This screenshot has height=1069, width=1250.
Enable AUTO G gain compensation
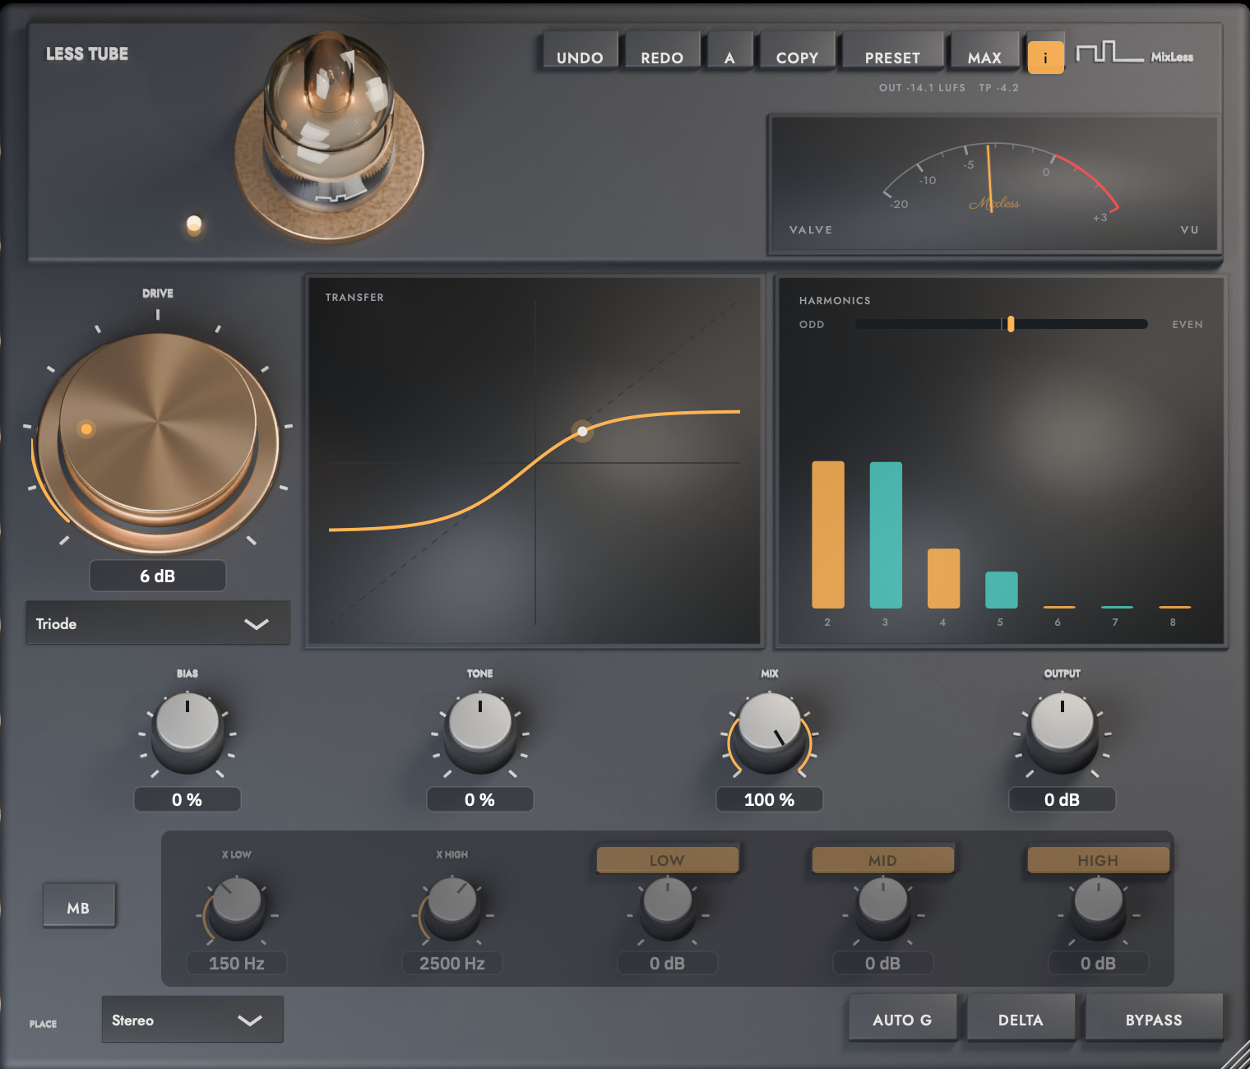pos(902,1018)
